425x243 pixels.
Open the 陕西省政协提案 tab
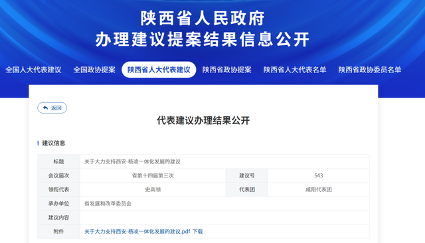pos(227,70)
